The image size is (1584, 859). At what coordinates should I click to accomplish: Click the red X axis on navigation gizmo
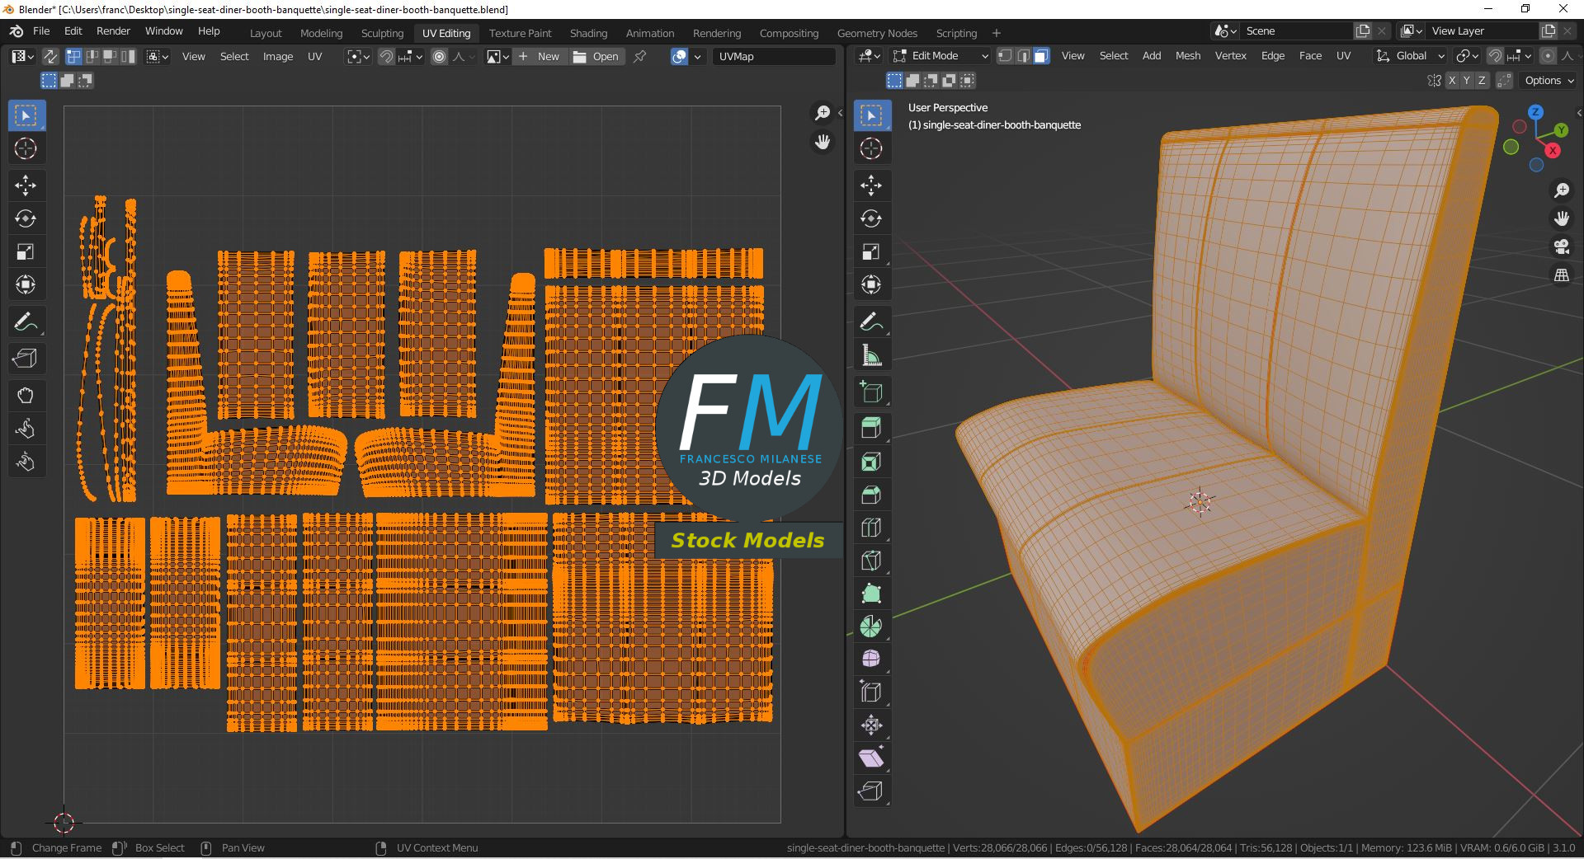click(1553, 150)
